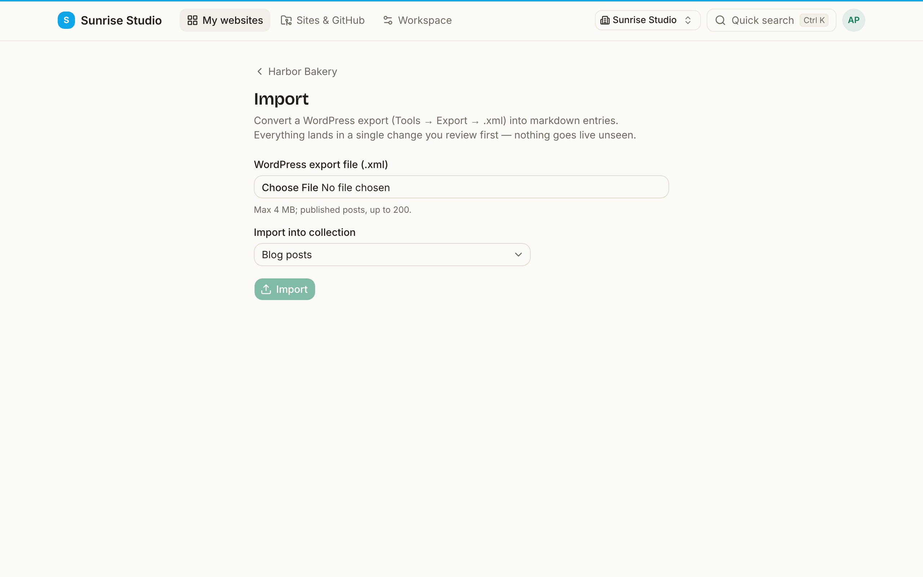Click the chevron on the Blog posts dropdown
The width and height of the screenshot is (923, 577).
518,255
